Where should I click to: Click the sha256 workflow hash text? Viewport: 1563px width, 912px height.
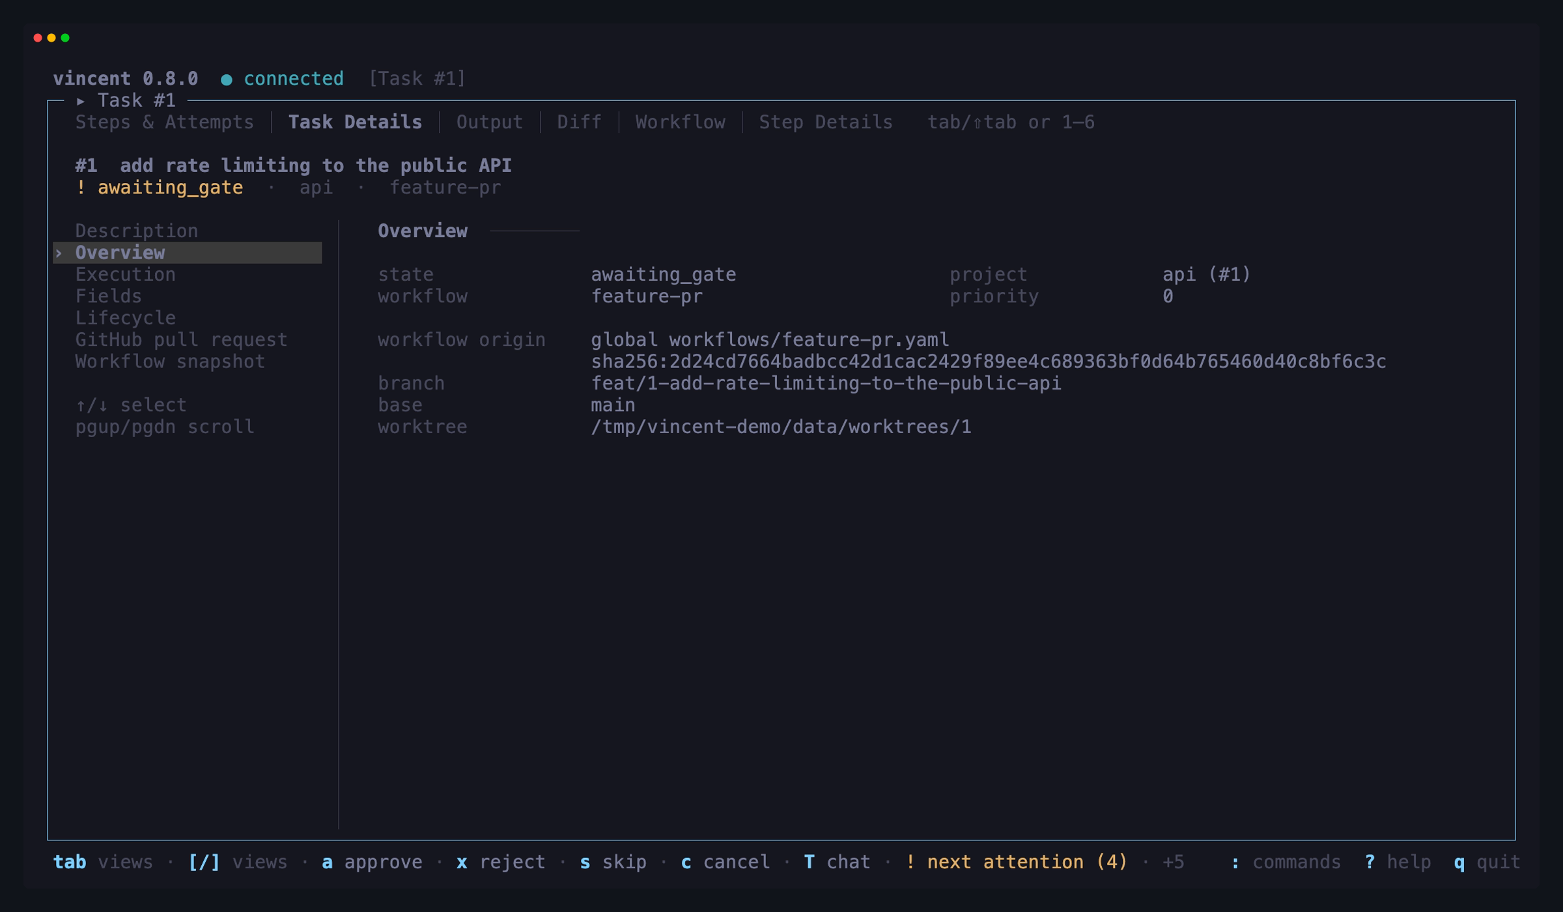(x=988, y=362)
